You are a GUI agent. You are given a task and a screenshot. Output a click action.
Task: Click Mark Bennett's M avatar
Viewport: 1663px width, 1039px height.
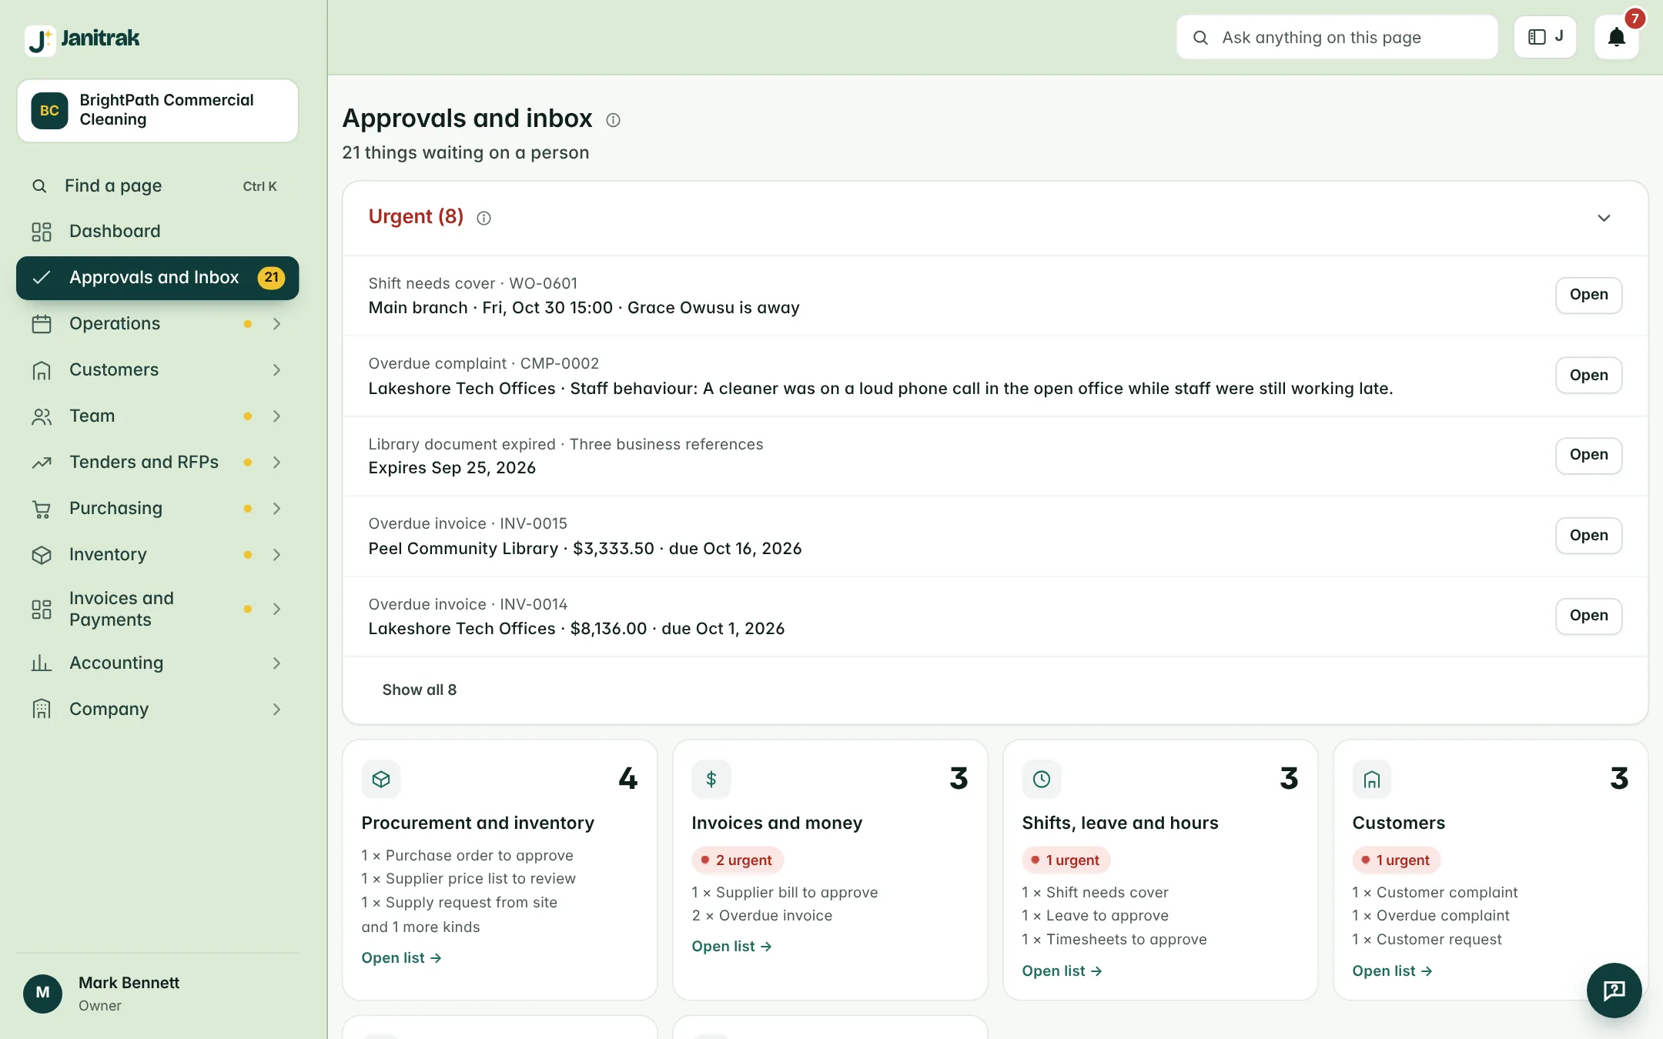(43, 994)
